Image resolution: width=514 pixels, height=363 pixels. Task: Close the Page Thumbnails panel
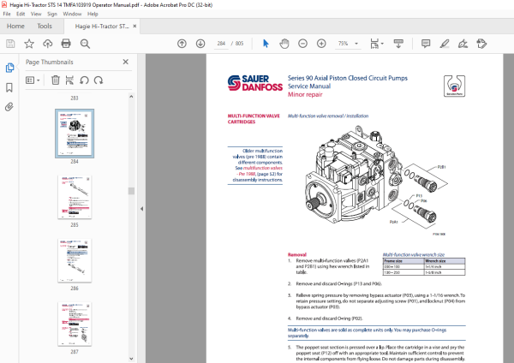[126, 62]
